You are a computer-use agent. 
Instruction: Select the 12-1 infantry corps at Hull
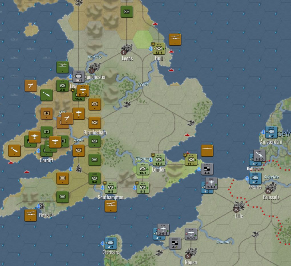tap(159, 49)
